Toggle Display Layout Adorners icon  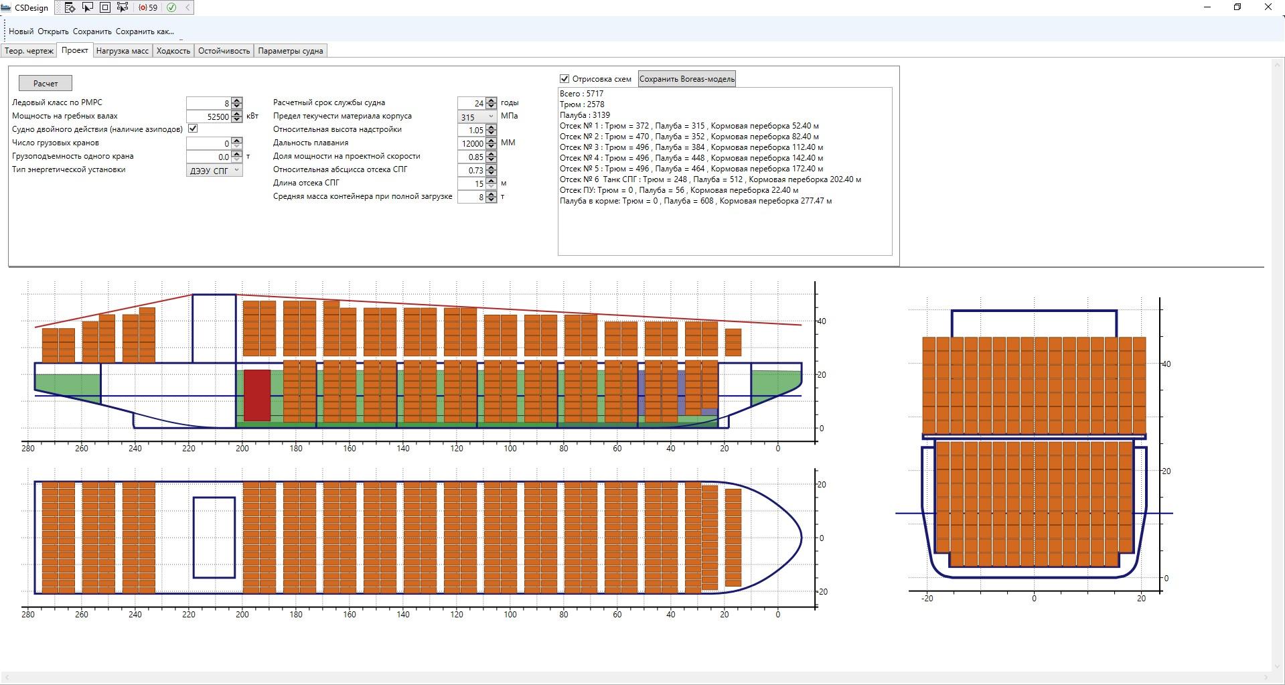105,7
